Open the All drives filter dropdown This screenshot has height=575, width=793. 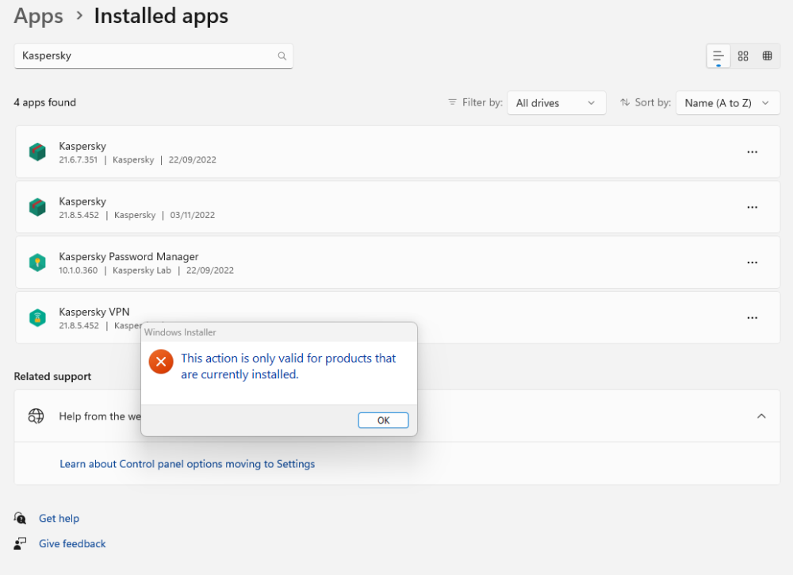coord(556,102)
